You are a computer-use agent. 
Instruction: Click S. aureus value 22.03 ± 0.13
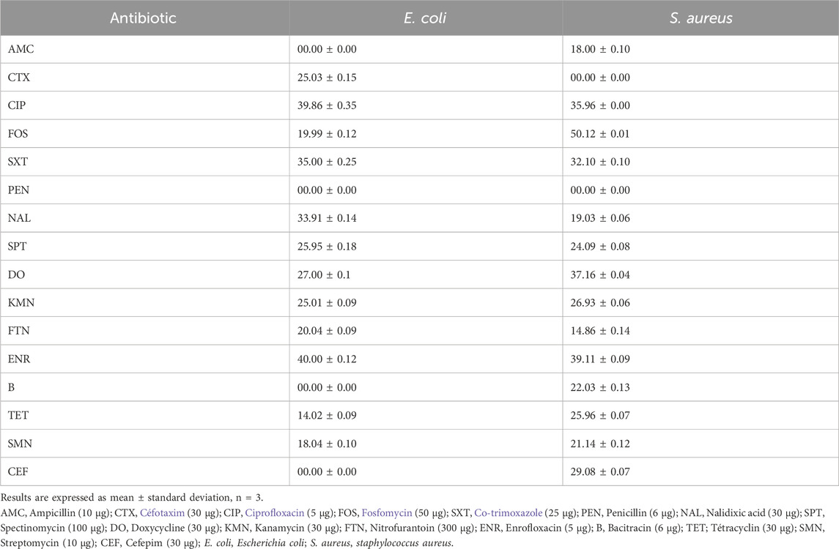(x=600, y=387)
